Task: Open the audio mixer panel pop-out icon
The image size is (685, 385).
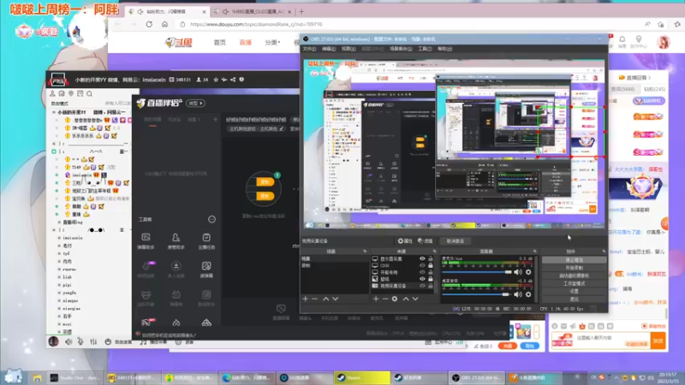Action: pos(534,252)
